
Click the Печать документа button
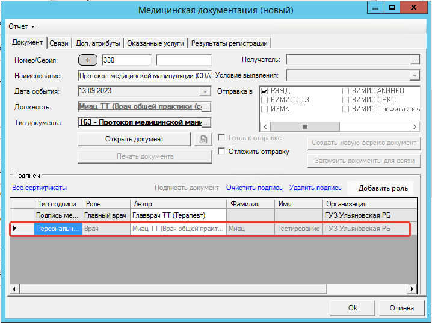145,156
